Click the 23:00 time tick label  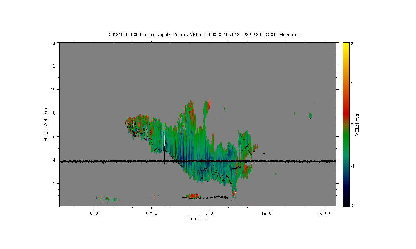[x=324, y=214]
